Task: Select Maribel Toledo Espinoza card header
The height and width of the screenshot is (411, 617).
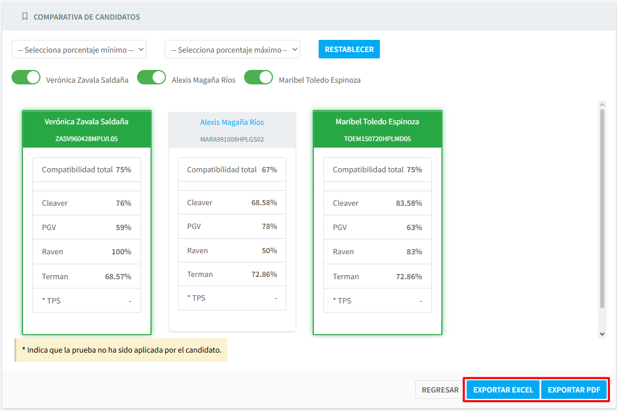Action: (x=377, y=129)
